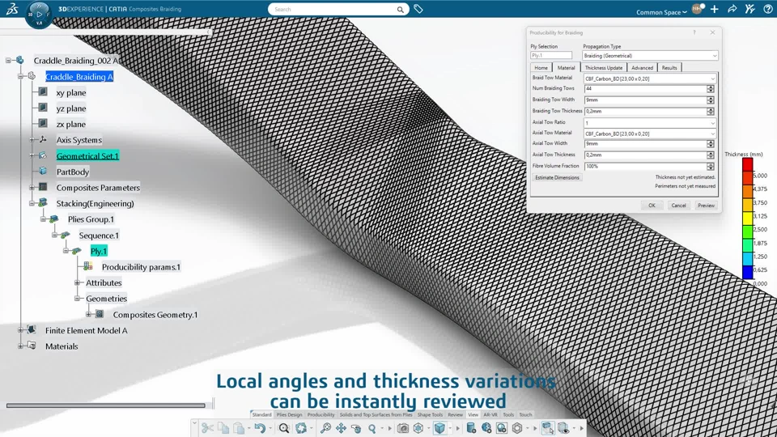Click the user avatar in top bar
Image resolution: width=777 pixels, height=437 pixels.
pos(697,9)
